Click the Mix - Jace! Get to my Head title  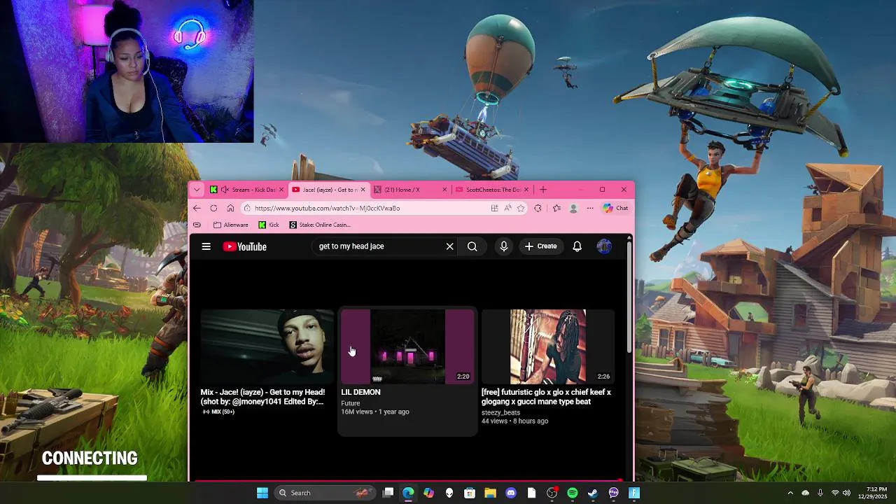(x=262, y=397)
